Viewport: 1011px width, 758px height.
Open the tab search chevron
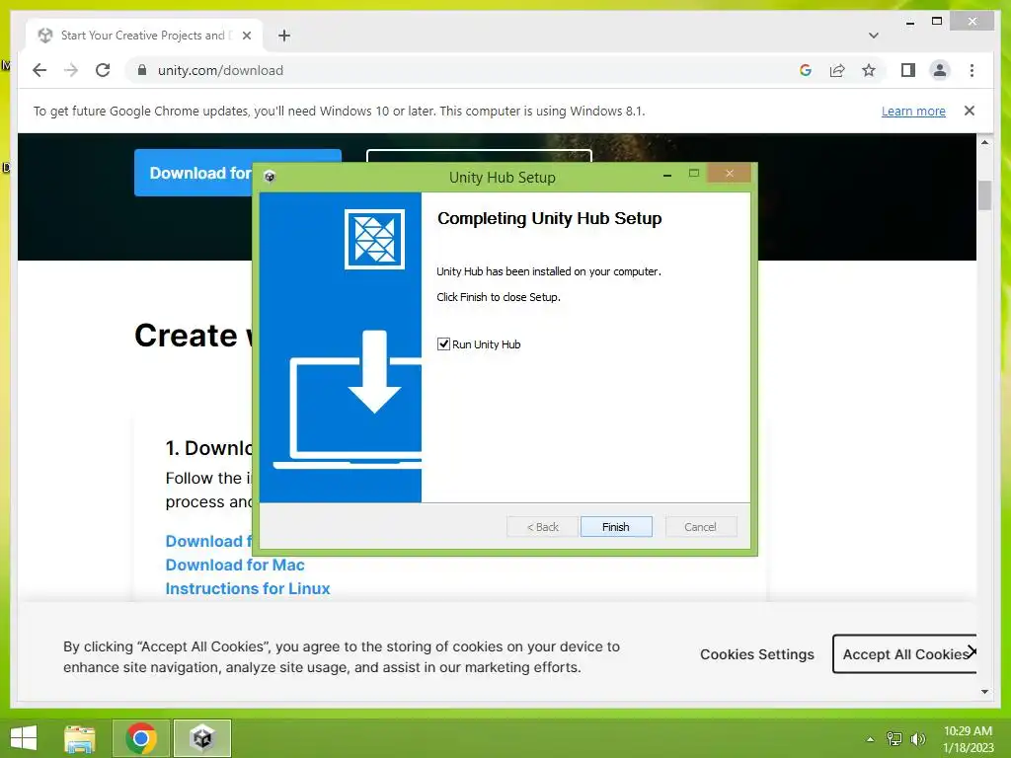coord(874,36)
